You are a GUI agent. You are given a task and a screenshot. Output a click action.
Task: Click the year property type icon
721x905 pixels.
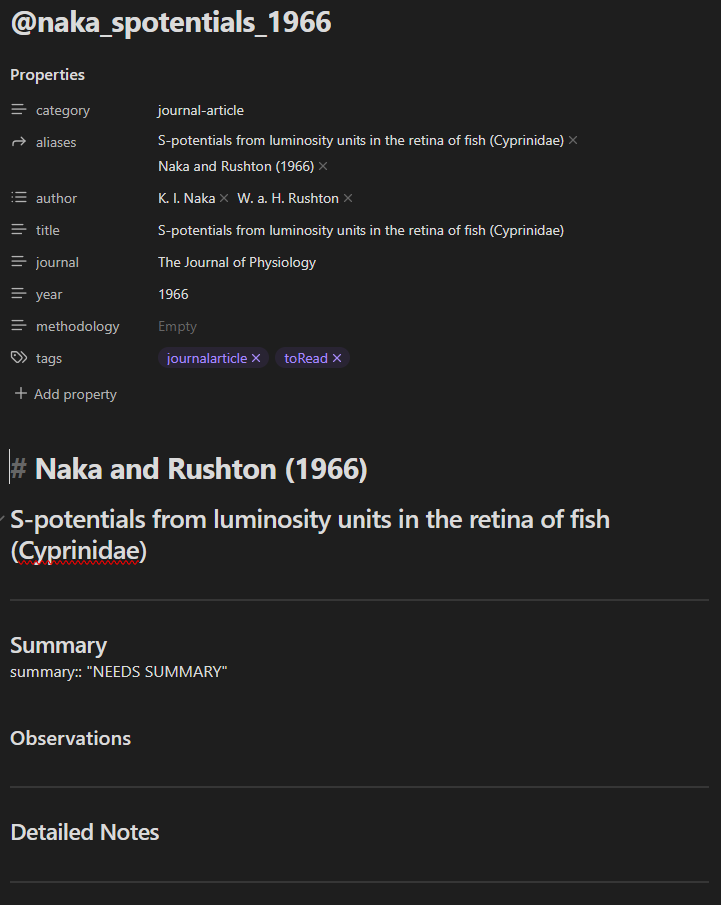18,294
